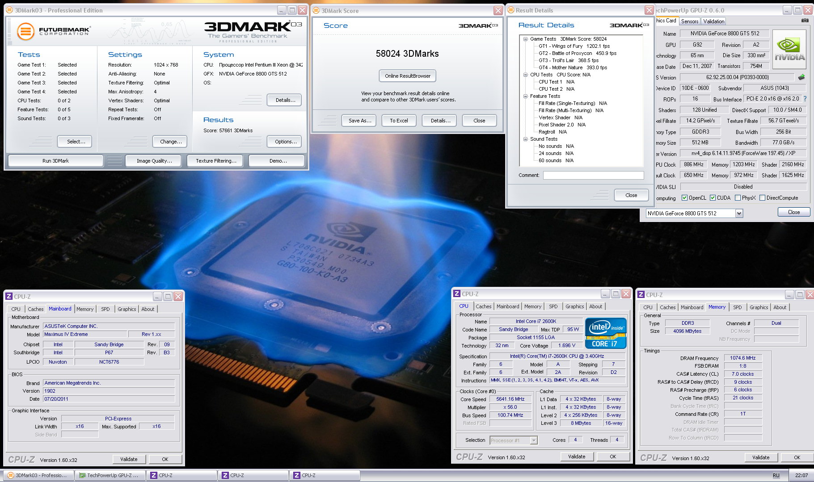Click the Online ResultBrowser button

click(x=408, y=76)
